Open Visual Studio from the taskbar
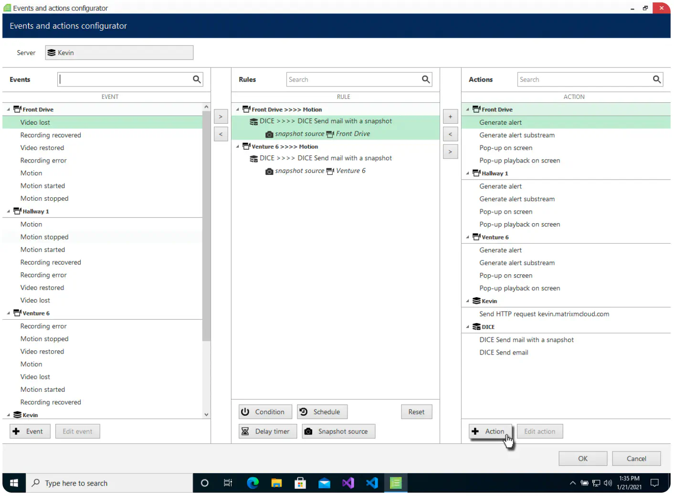The width and height of the screenshot is (674, 496). click(348, 483)
